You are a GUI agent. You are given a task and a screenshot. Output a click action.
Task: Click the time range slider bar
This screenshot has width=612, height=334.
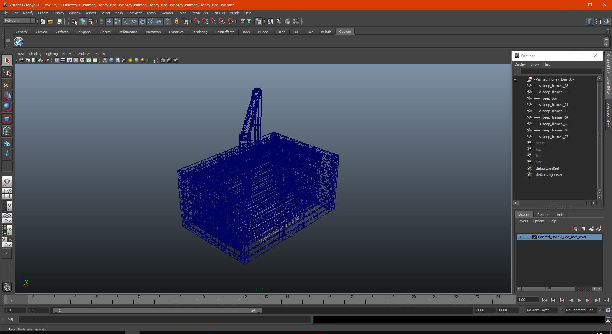pyautogui.click(x=157, y=310)
